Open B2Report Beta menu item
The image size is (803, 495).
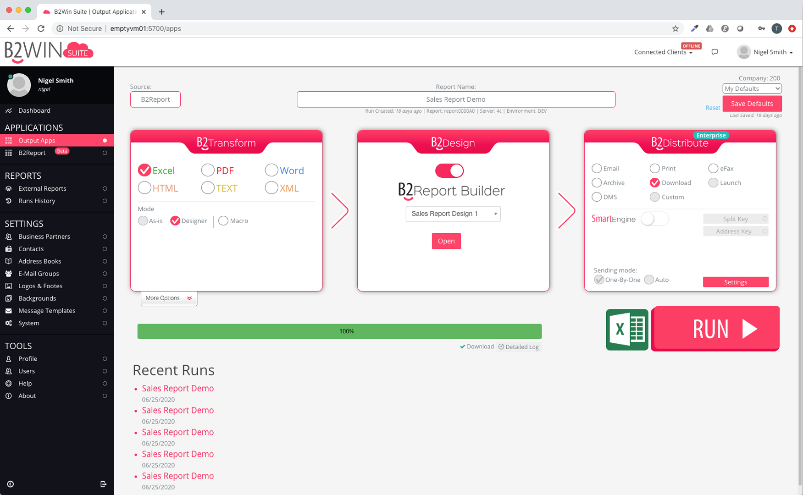click(57, 153)
